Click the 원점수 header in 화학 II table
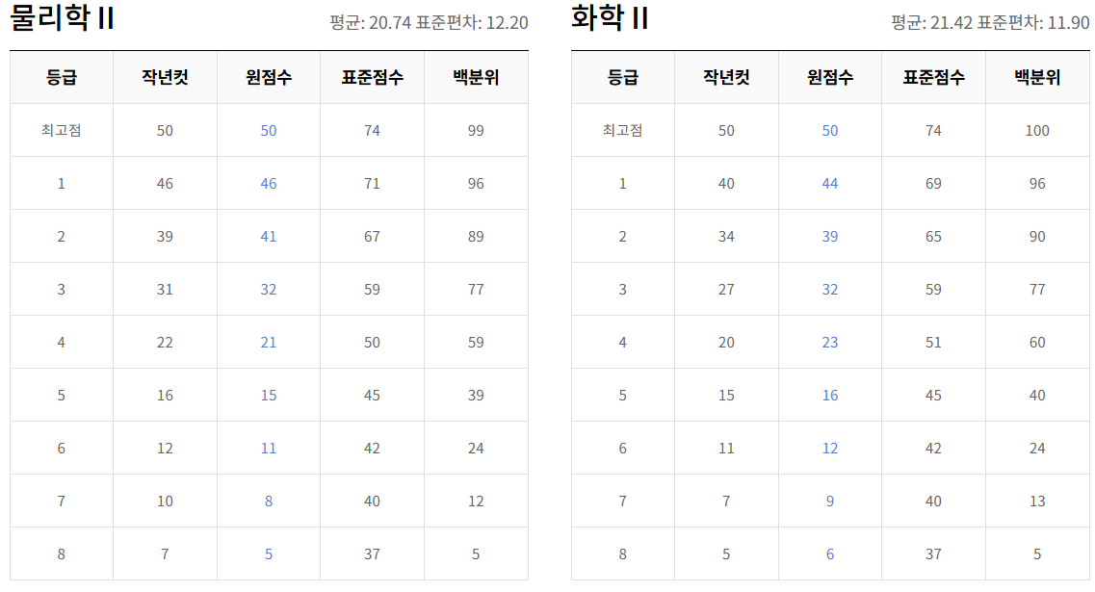The width and height of the screenshot is (1095, 592). (830, 78)
